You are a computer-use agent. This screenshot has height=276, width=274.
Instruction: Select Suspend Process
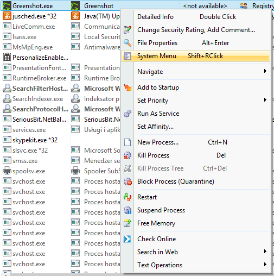(x=196, y=210)
